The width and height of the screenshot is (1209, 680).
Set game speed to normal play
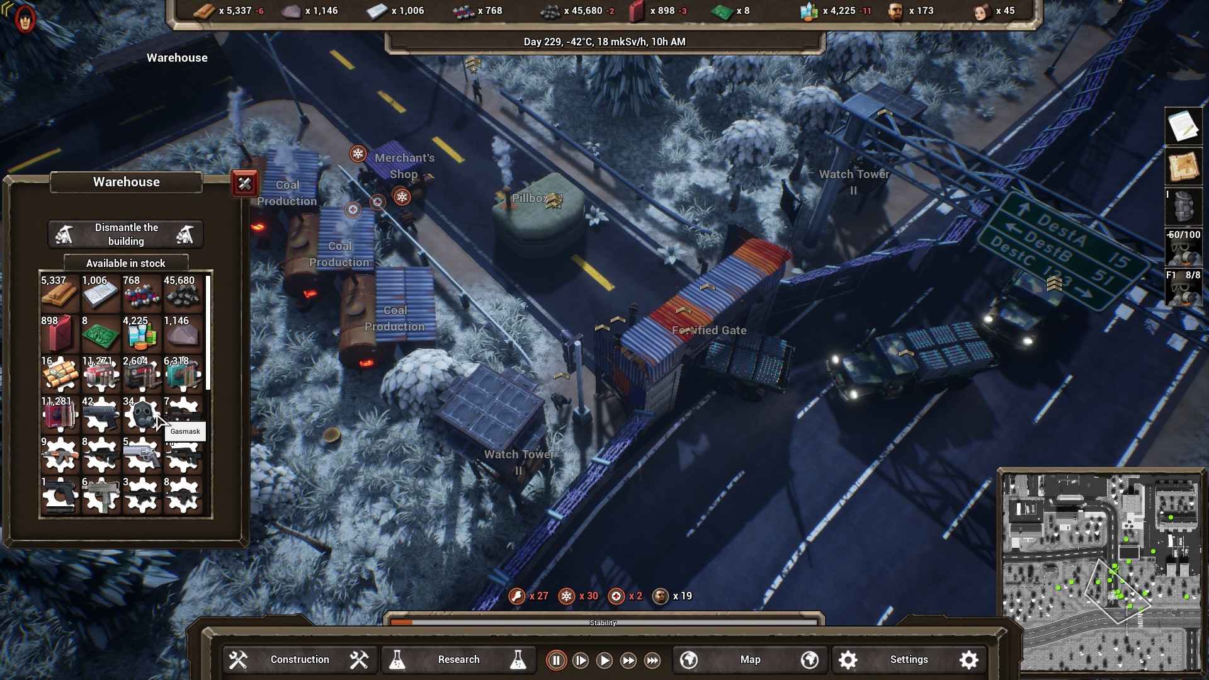pyautogui.click(x=604, y=660)
